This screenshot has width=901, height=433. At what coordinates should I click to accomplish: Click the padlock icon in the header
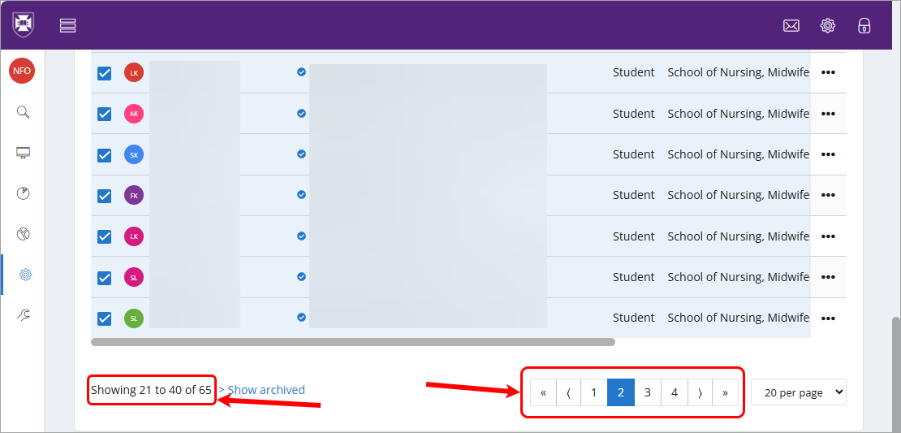point(864,25)
